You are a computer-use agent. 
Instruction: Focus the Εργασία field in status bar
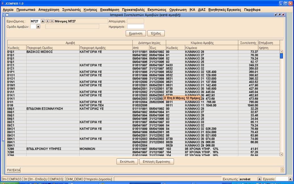coord(282,179)
